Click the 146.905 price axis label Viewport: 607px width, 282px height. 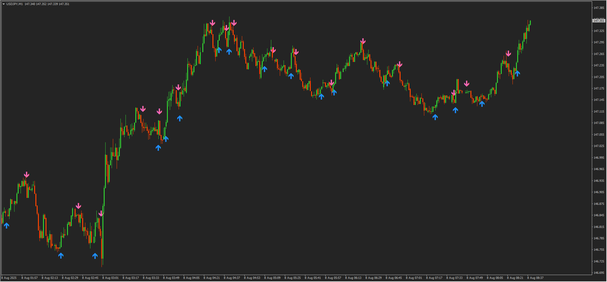(599, 192)
